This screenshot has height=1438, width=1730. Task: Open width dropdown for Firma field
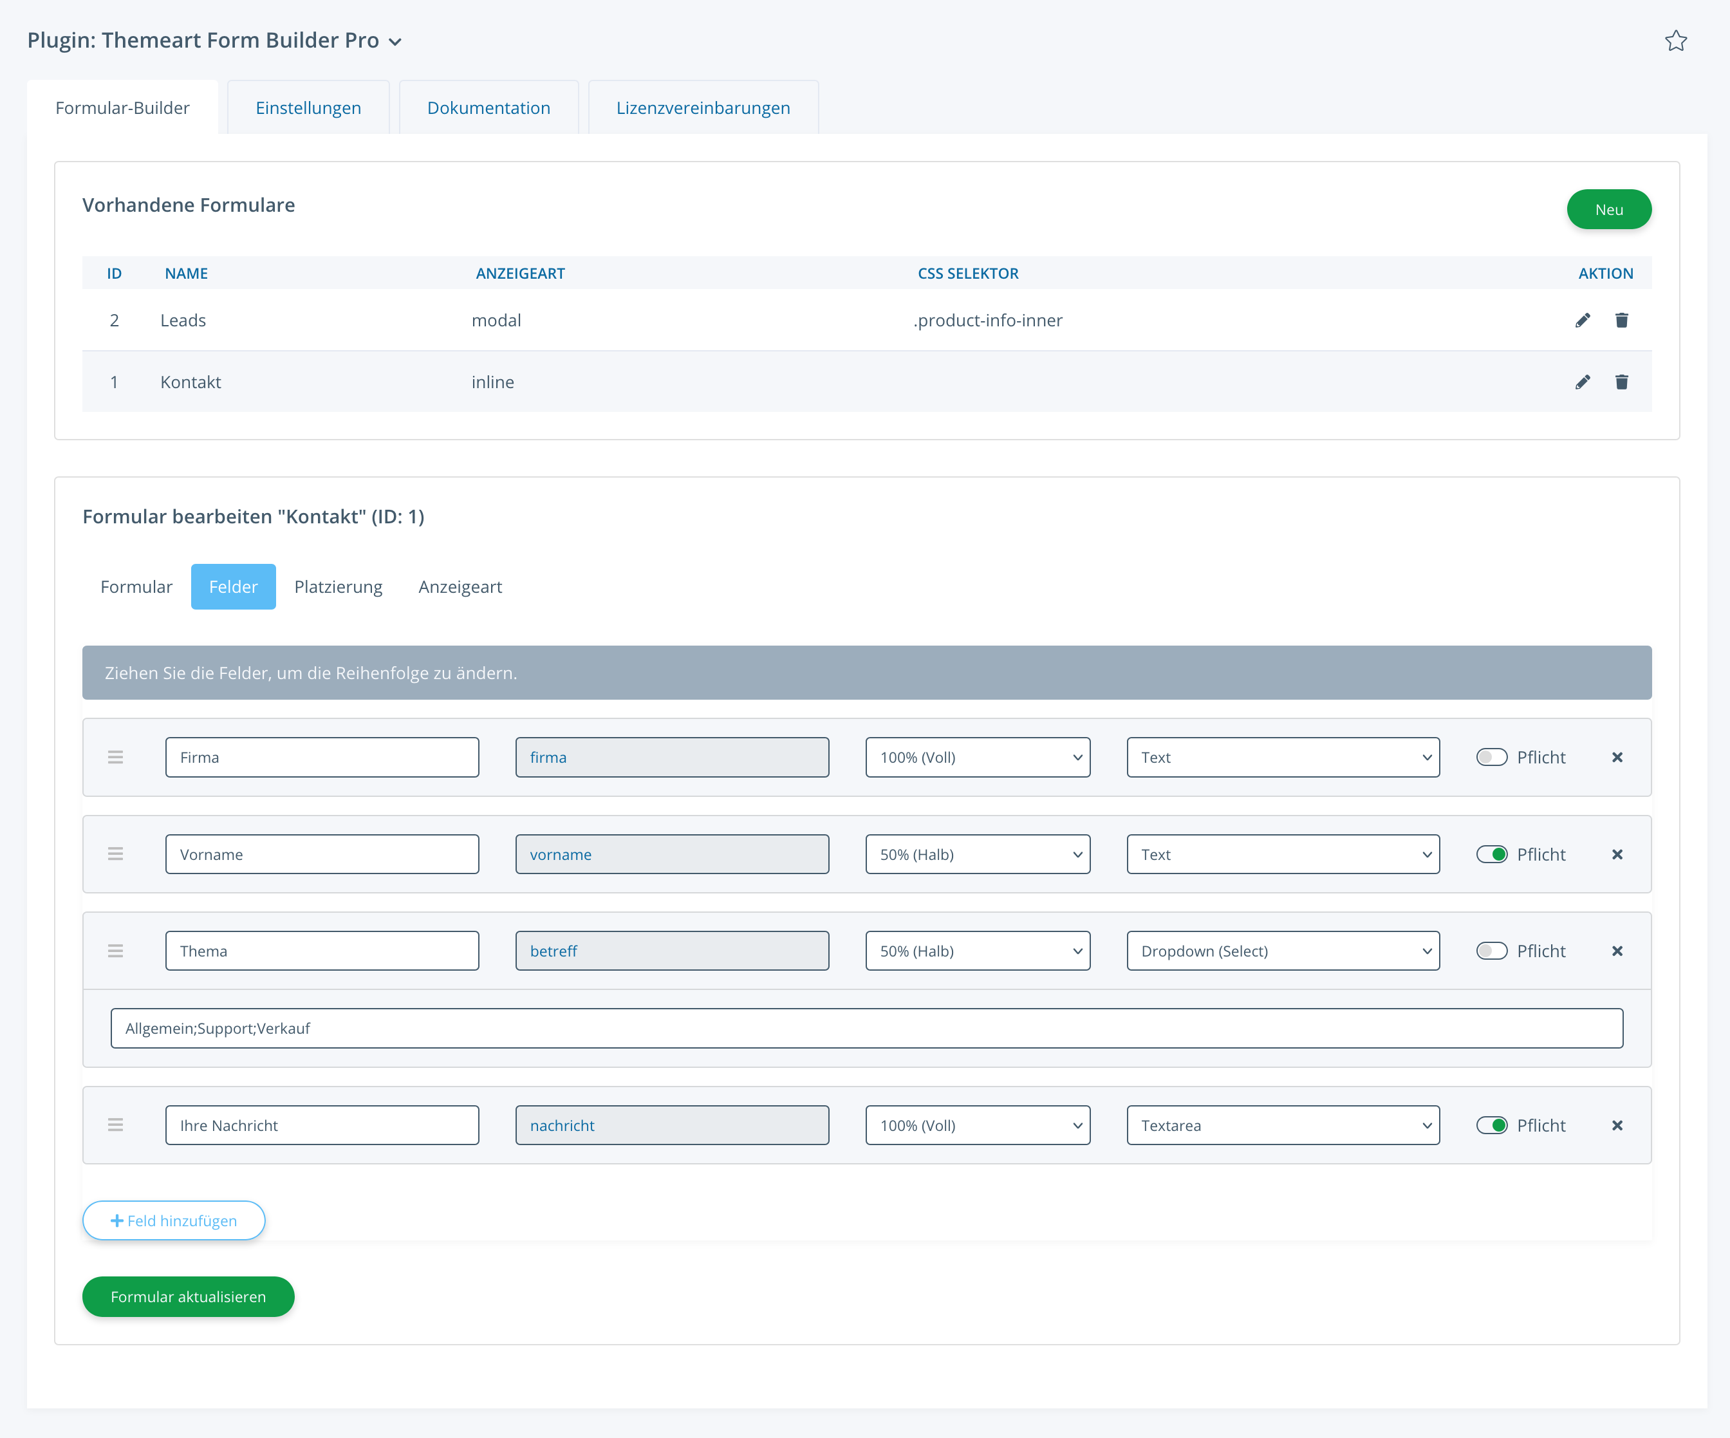click(978, 758)
